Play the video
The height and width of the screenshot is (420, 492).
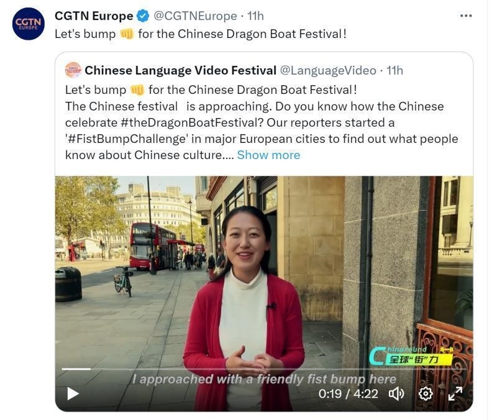pyautogui.click(x=73, y=394)
